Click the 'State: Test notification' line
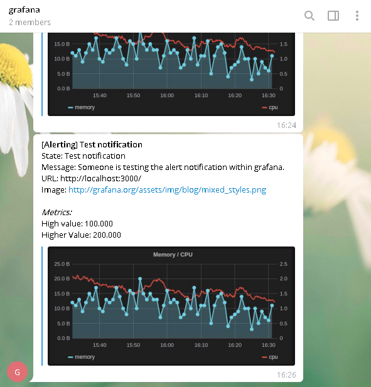371x387 pixels. 83,156
